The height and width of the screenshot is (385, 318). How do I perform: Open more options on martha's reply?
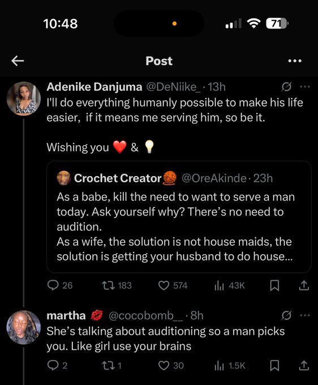(x=305, y=315)
